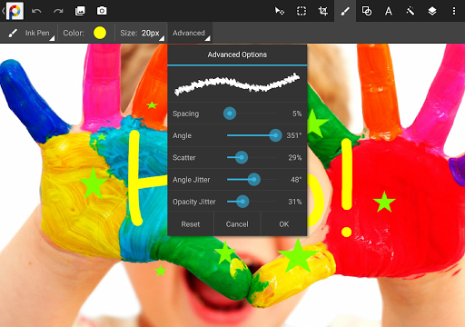Open the magic wand effects tool
This screenshot has width=465, height=327.
coord(411,11)
